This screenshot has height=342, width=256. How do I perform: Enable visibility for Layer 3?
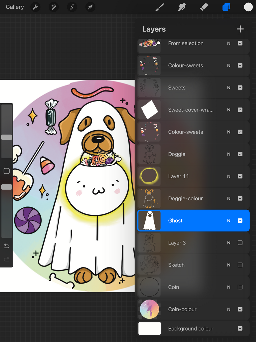tap(240, 243)
